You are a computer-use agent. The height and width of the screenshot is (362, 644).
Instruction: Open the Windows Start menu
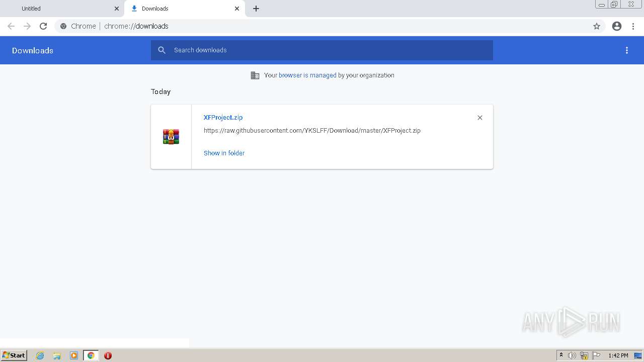click(x=14, y=355)
